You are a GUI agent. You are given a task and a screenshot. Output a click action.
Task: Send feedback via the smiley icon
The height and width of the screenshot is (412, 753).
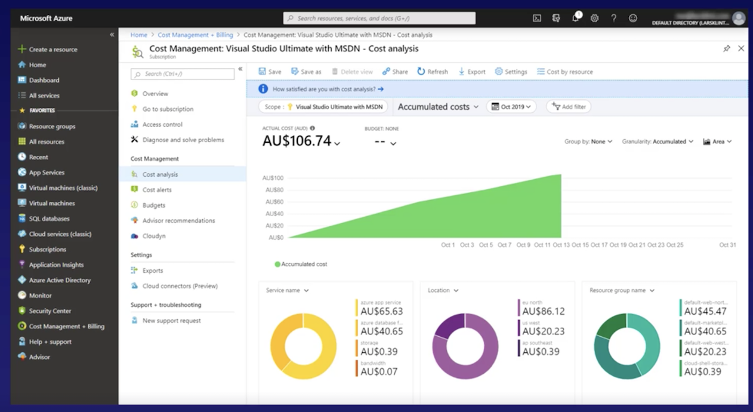click(632, 19)
